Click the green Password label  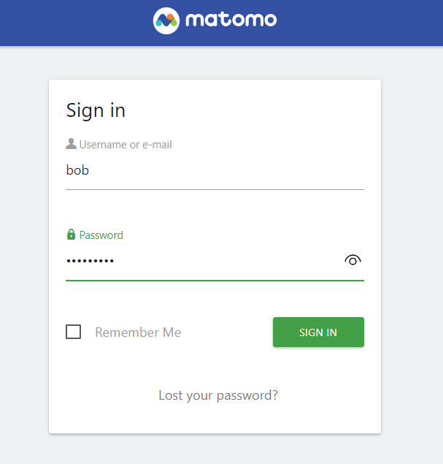[101, 235]
